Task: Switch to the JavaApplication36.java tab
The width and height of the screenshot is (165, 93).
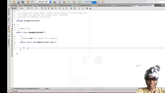Action: coord(124,5)
